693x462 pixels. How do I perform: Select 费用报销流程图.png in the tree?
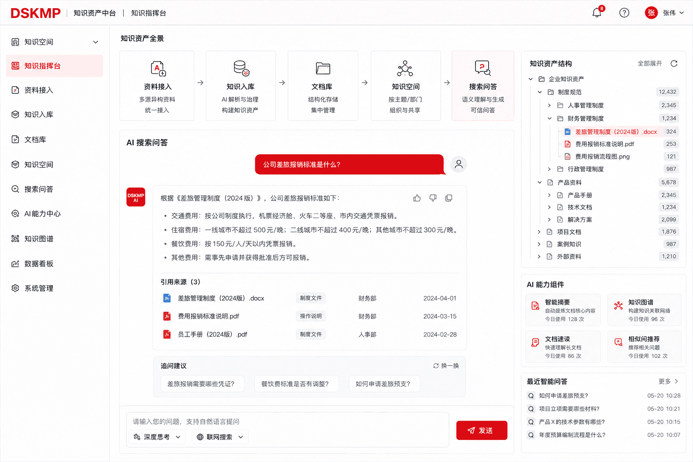tap(602, 157)
